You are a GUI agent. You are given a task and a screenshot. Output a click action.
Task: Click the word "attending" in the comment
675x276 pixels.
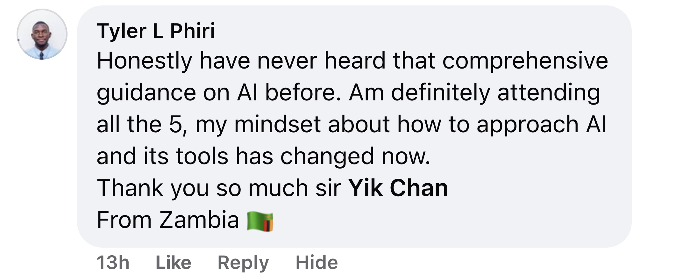coord(549,92)
